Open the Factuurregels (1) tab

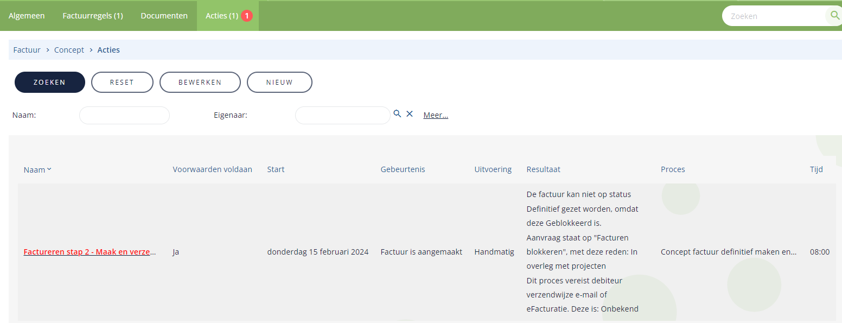pyautogui.click(x=93, y=16)
